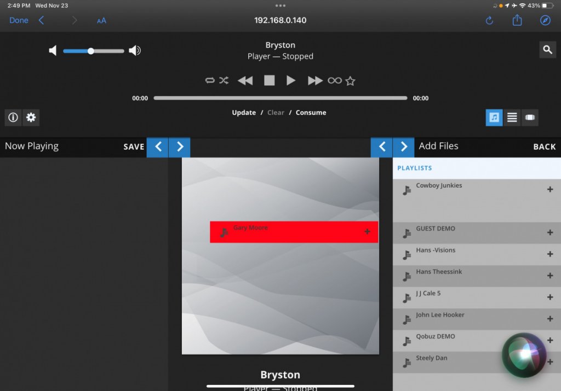Tap Done in browser bar
561x391 pixels.
point(19,20)
